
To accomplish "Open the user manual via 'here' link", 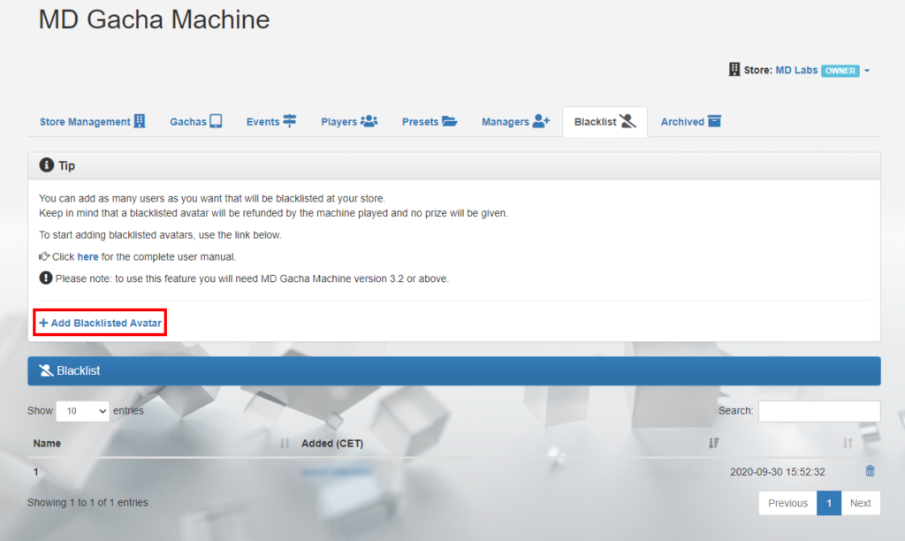I will tap(87, 256).
